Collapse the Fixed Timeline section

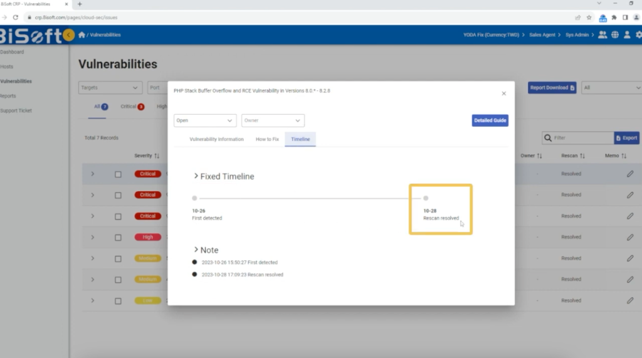196,176
